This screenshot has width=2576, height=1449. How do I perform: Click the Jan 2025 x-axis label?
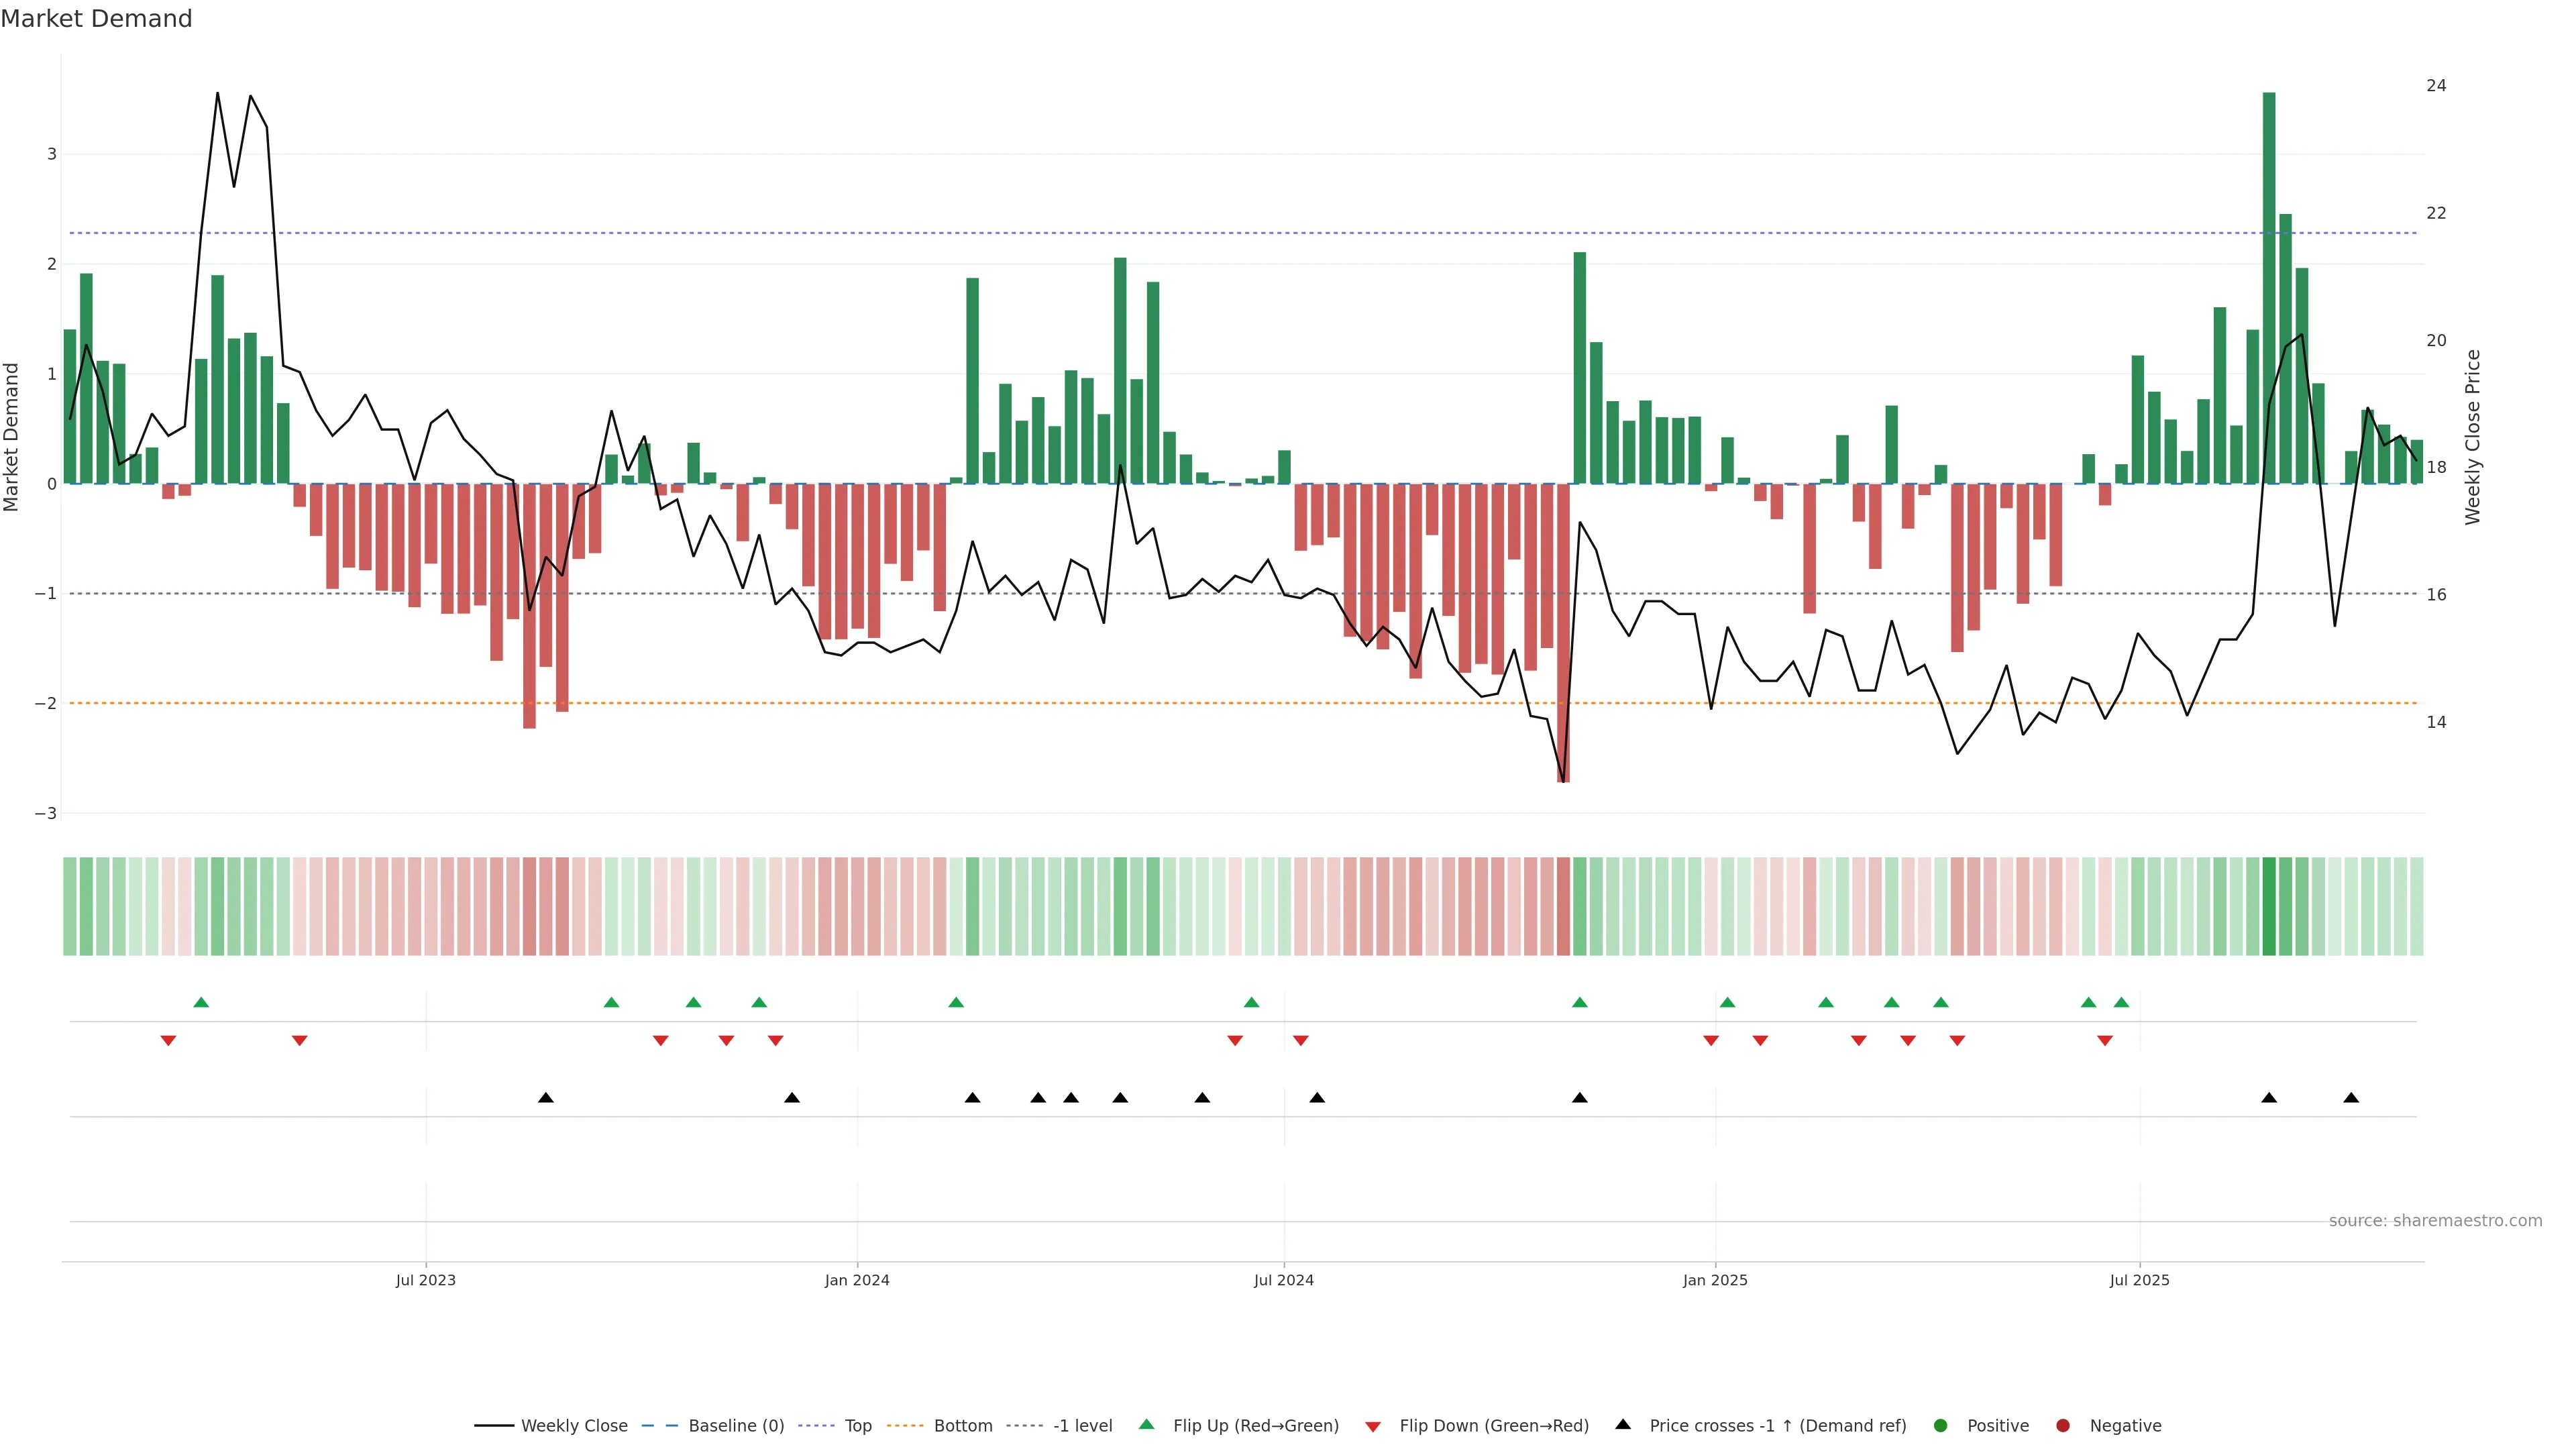click(x=1715, y=1280)
